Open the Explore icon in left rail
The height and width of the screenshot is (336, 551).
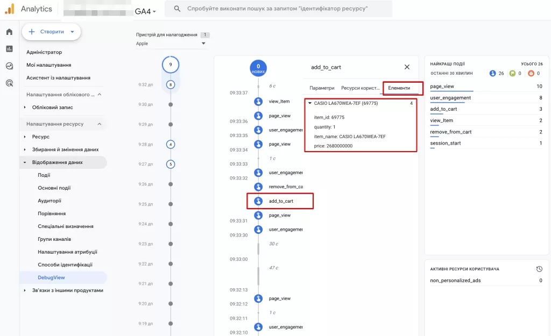coord(10,66)
